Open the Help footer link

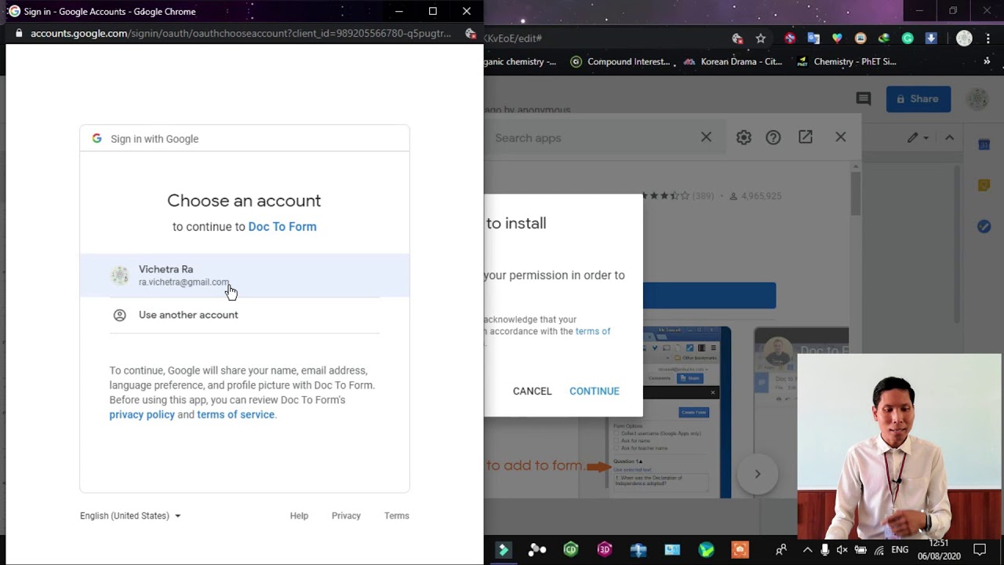(x=299, y=516)
